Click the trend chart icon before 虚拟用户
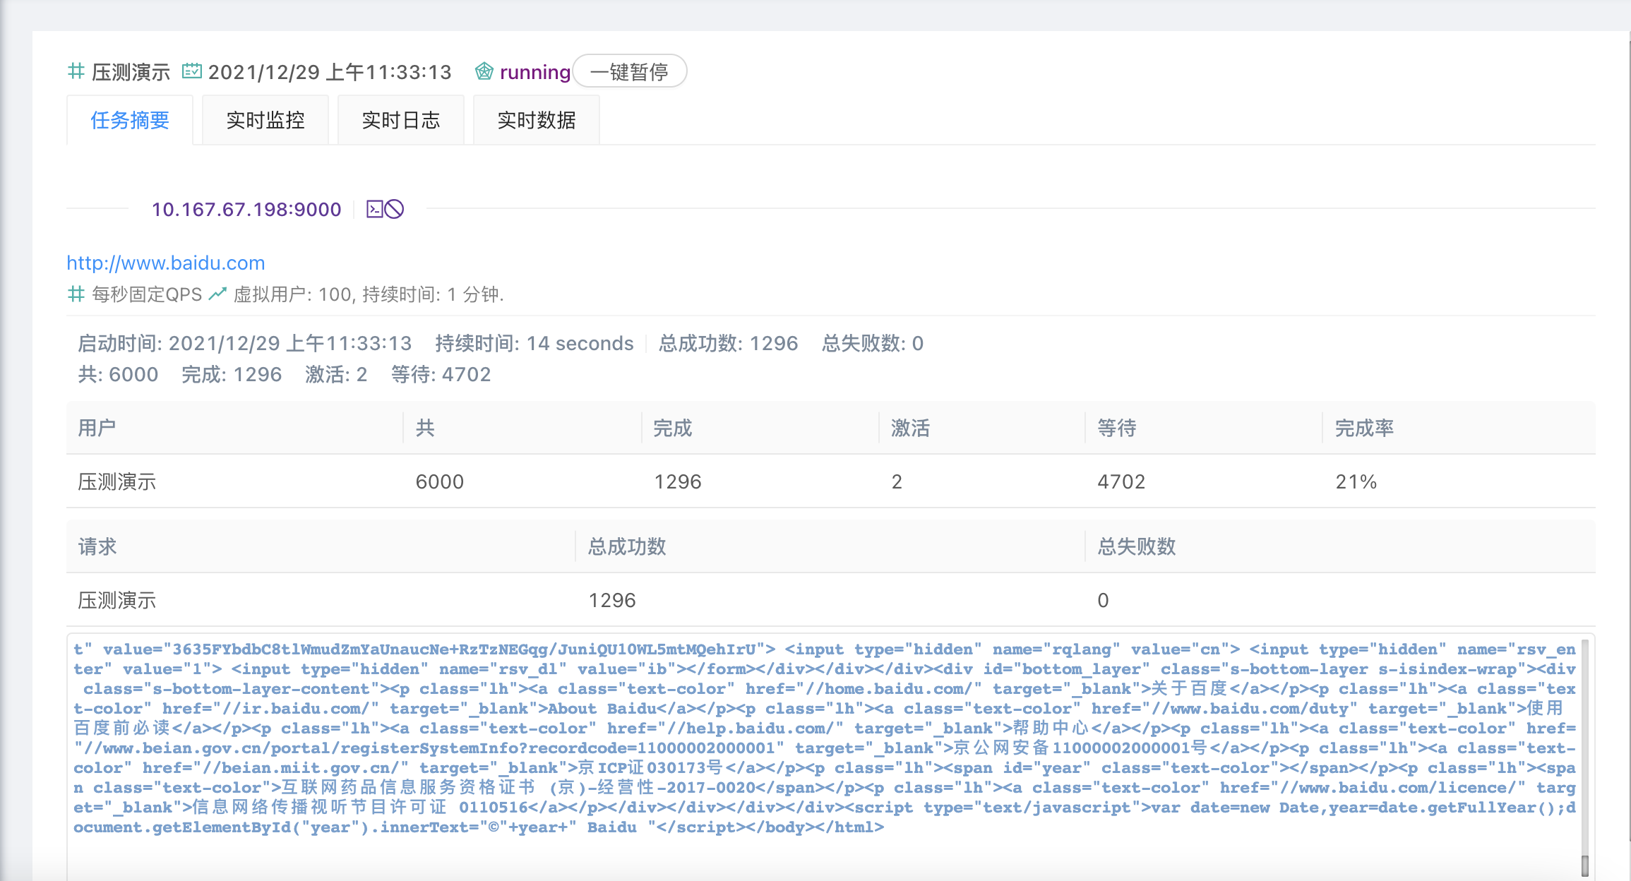 tap(217, 294)
